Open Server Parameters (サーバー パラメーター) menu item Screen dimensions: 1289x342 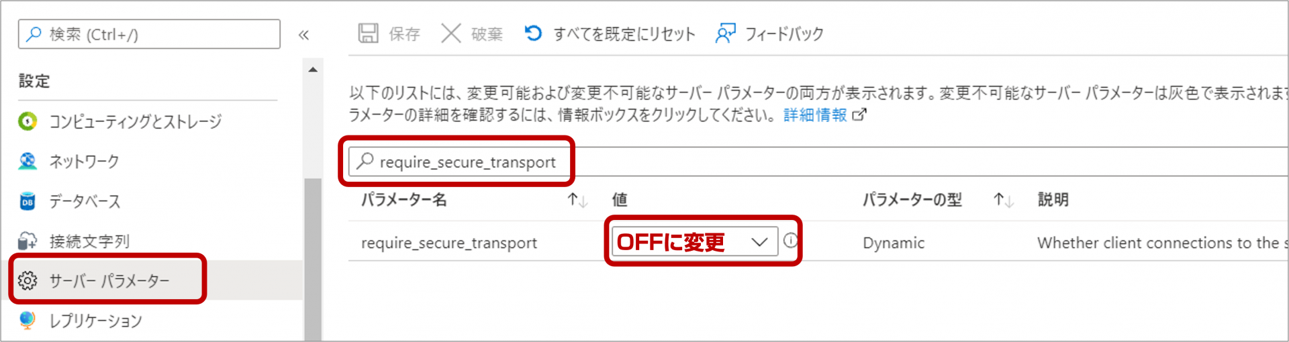point(109,280)
